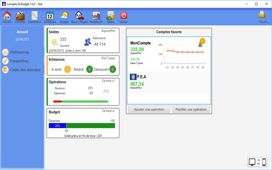
Task: Click the A venir label
Action: (x=57, y=69)
